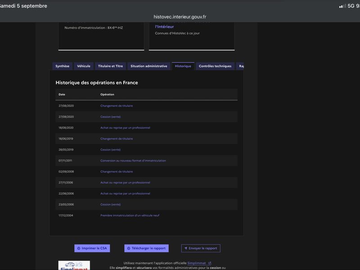Open the Simplimmat application link
This screenshot has height=270, width=360.
[x=197, y=263]
